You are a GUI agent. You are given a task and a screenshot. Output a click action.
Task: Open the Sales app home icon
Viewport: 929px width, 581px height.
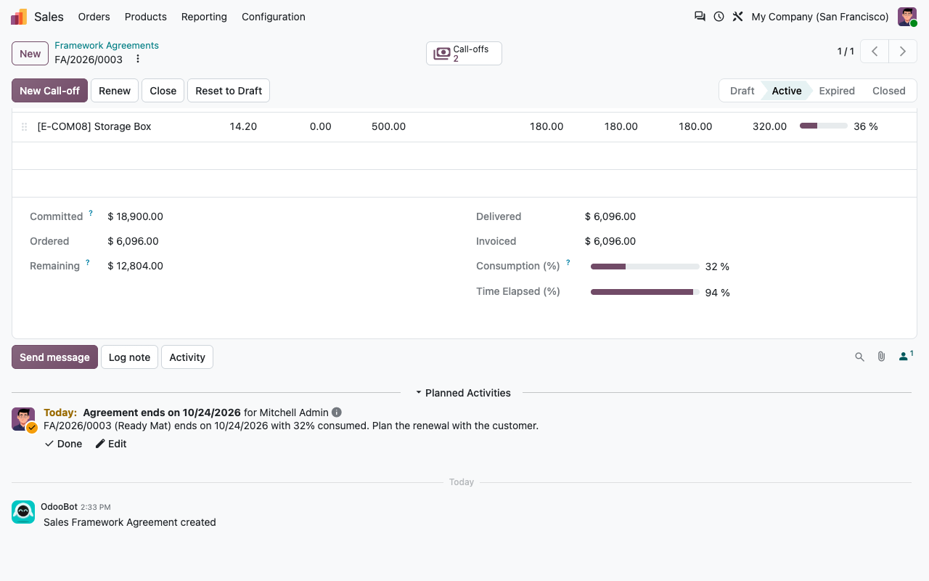[x=19, y=17]
